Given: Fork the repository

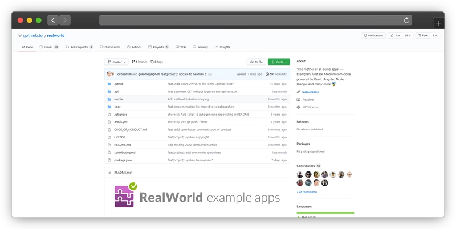Looking at the screenshot, I should (x=423, y=35).
